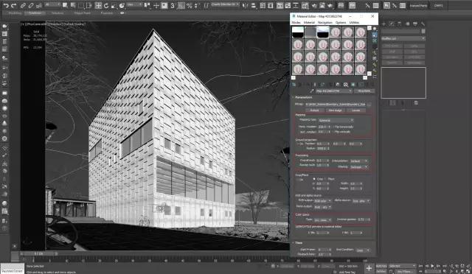This screenshot has width=472, height=274.
Task: Pick material with the eyedropper icon
Action: click(312, 91)
